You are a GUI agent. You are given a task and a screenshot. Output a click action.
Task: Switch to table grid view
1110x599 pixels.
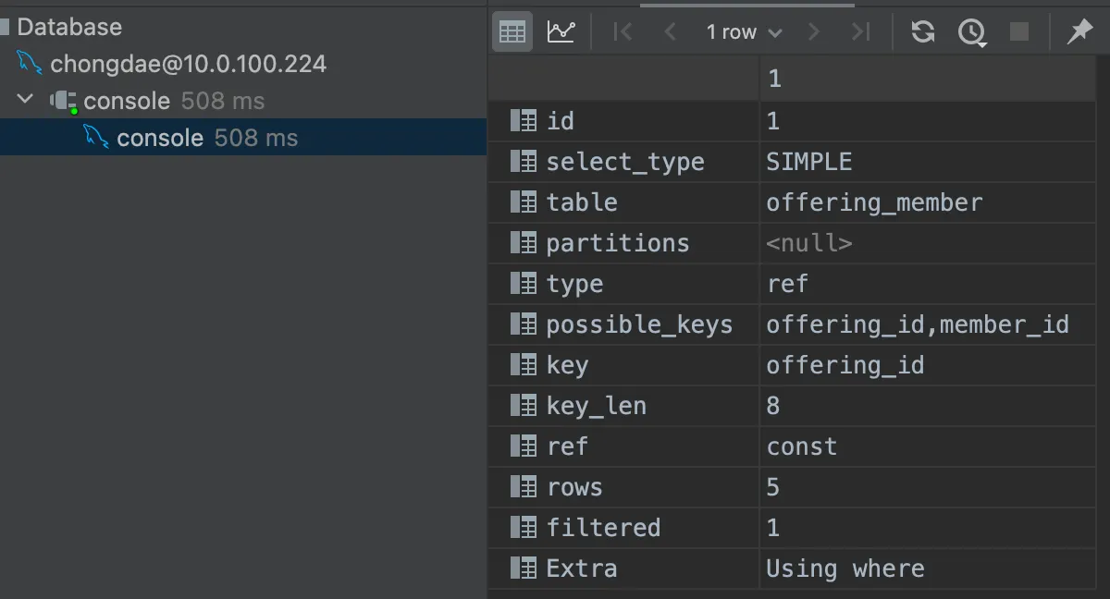coord(512,32)
